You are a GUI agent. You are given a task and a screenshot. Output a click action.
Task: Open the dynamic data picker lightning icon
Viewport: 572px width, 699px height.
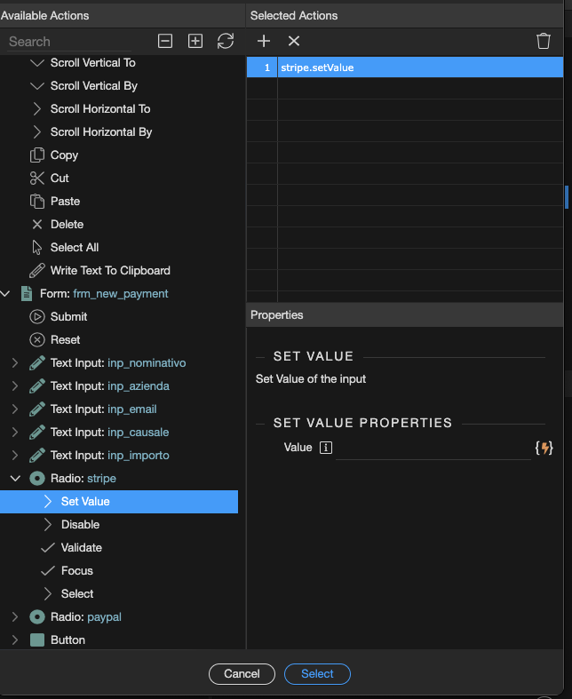(544, 448)
